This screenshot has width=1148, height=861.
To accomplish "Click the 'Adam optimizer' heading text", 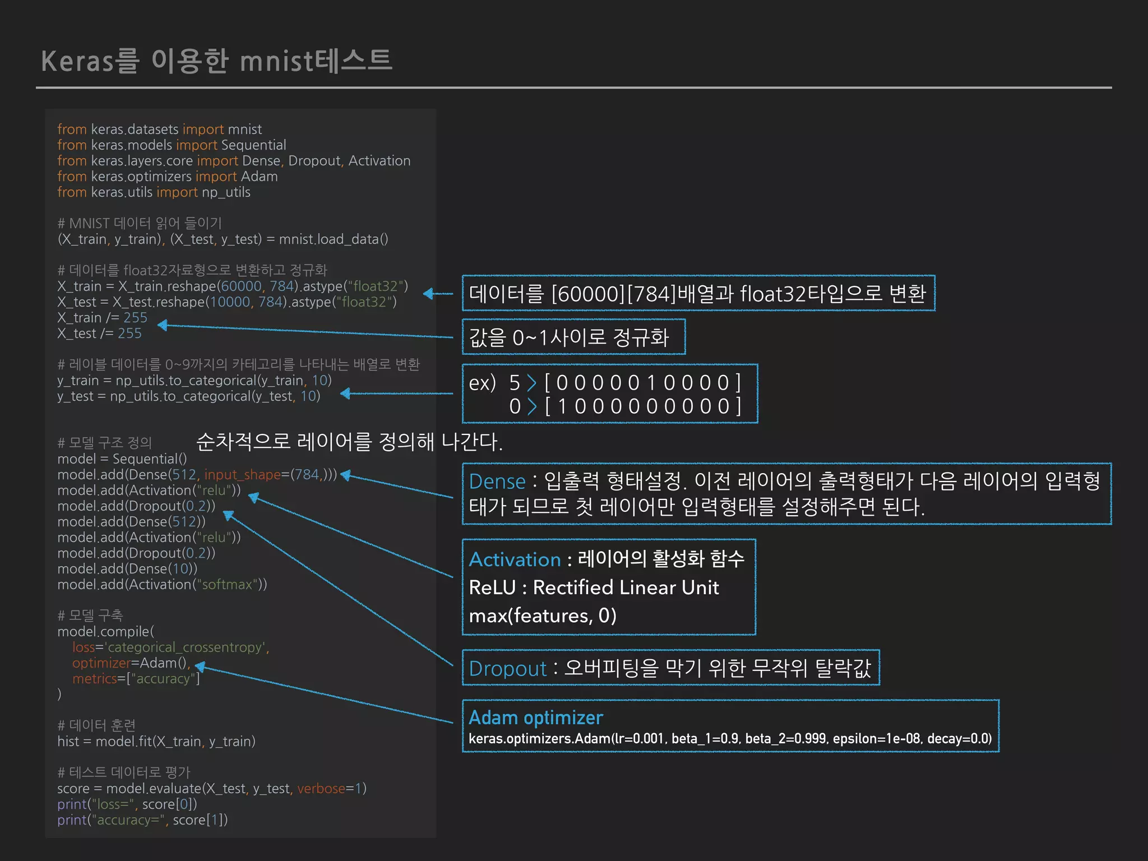I will (535, 717).
